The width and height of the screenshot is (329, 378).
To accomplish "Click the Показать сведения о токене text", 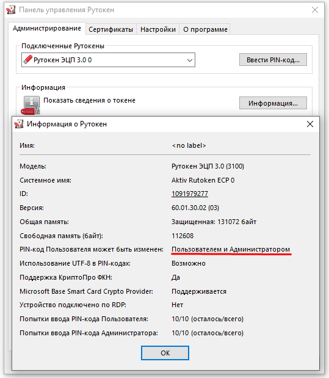I will [x=89, y=100].
